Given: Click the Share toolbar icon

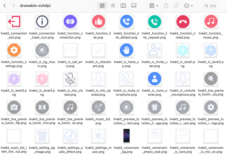Looking at the screenshot, I should pos(166,6).
